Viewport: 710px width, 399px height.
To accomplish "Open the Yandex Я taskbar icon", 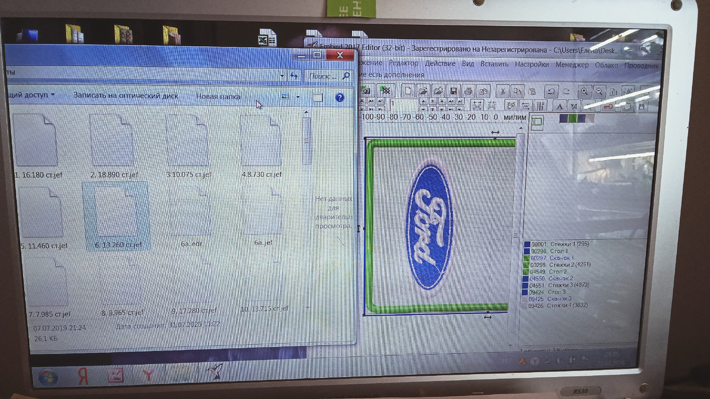I will (83, 375).
